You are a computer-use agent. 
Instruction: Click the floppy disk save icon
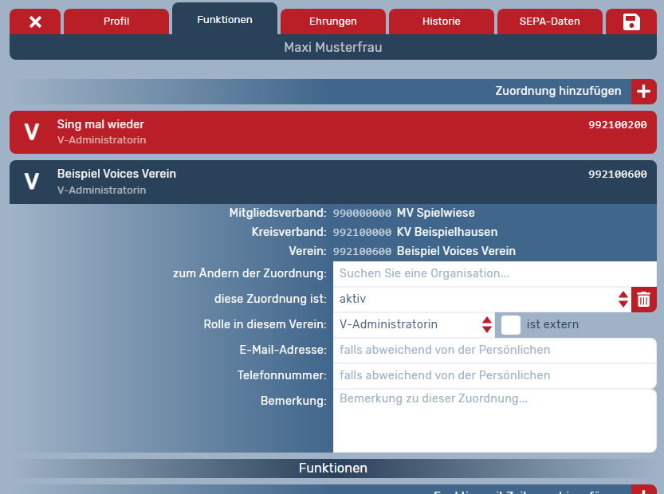tap(631, 22)
